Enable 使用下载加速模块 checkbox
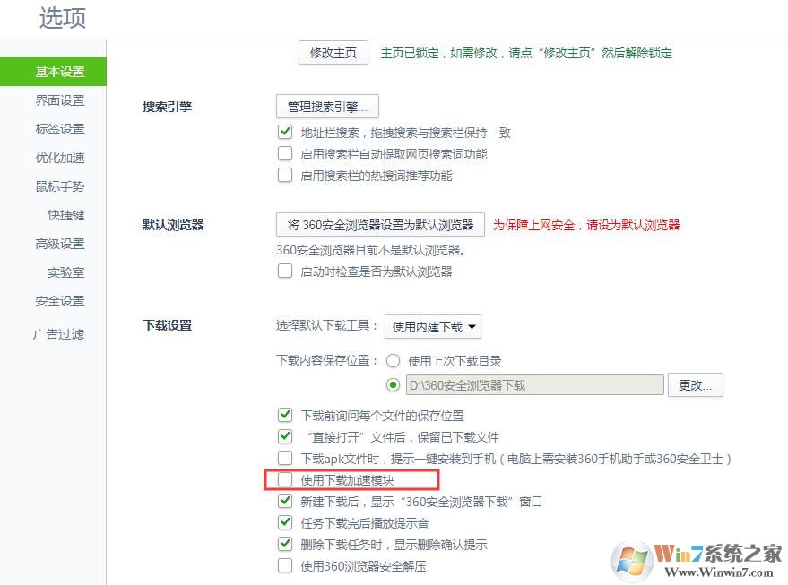The height and width of the screenshot is (585, 788). coord(287,479)
